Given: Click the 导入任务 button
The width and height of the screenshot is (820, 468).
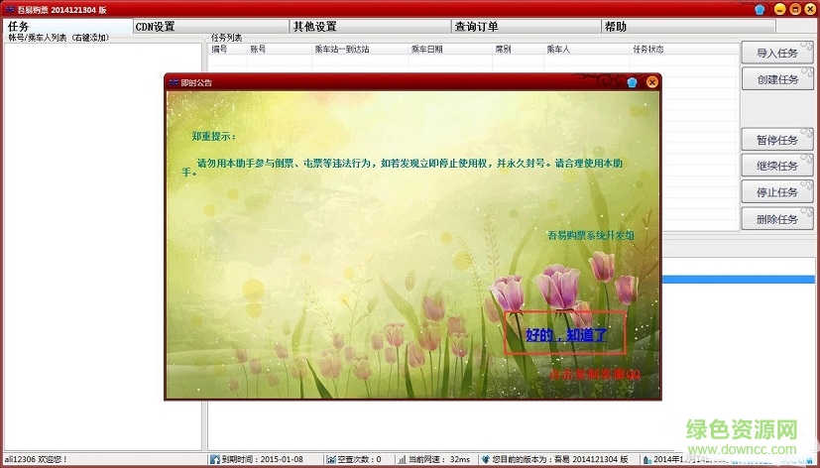Looking at the screenshot, I should coord(777,53).
